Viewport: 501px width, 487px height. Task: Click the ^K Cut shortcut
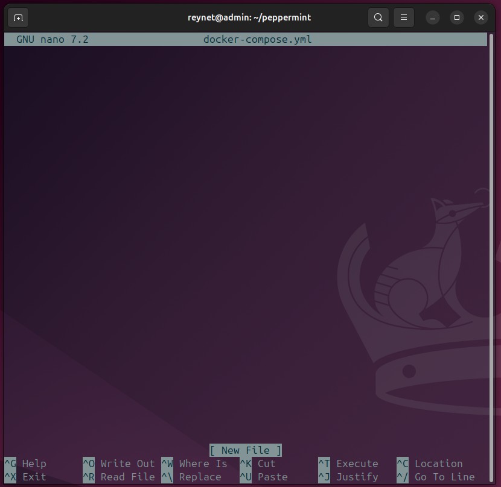258,463
